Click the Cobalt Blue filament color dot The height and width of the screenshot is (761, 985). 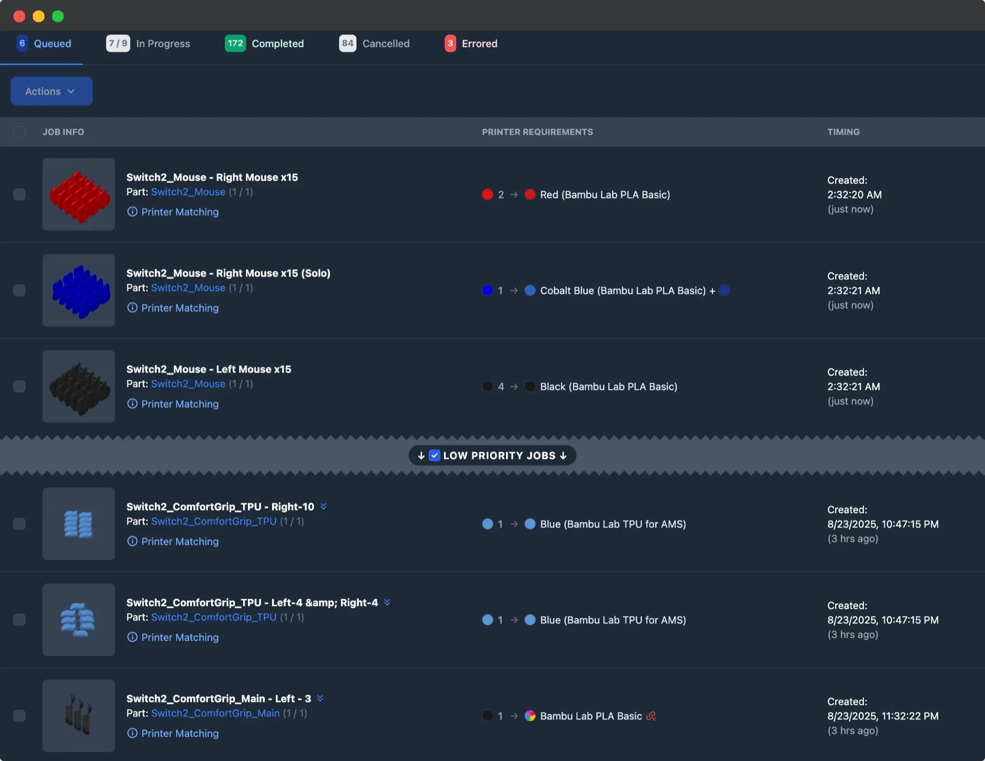click(x=530, y=290)
